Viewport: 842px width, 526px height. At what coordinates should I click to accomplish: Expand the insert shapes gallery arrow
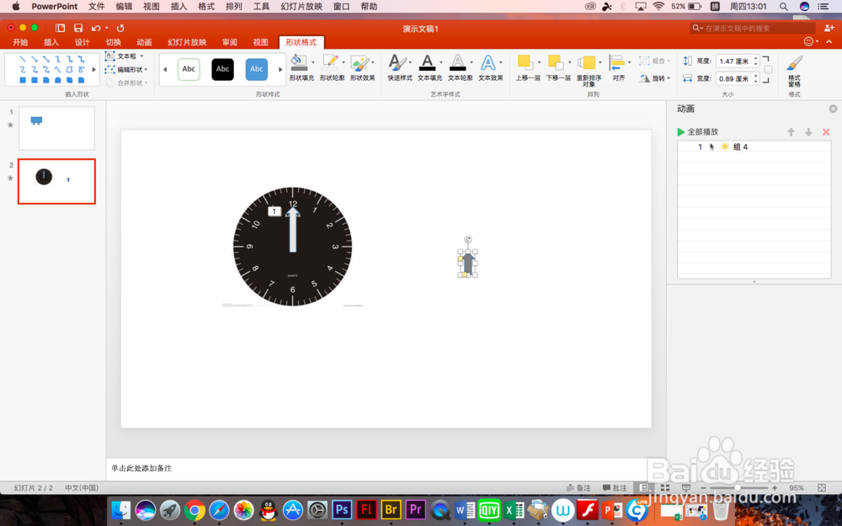(x=94, y=69)
